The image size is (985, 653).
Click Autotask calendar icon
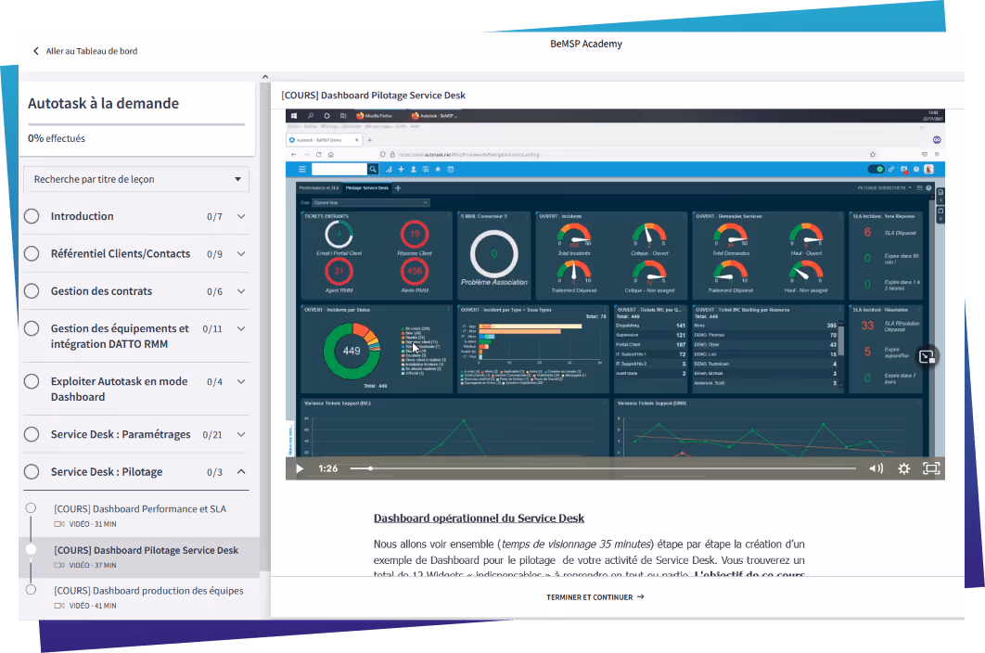[x=451, y=169]
